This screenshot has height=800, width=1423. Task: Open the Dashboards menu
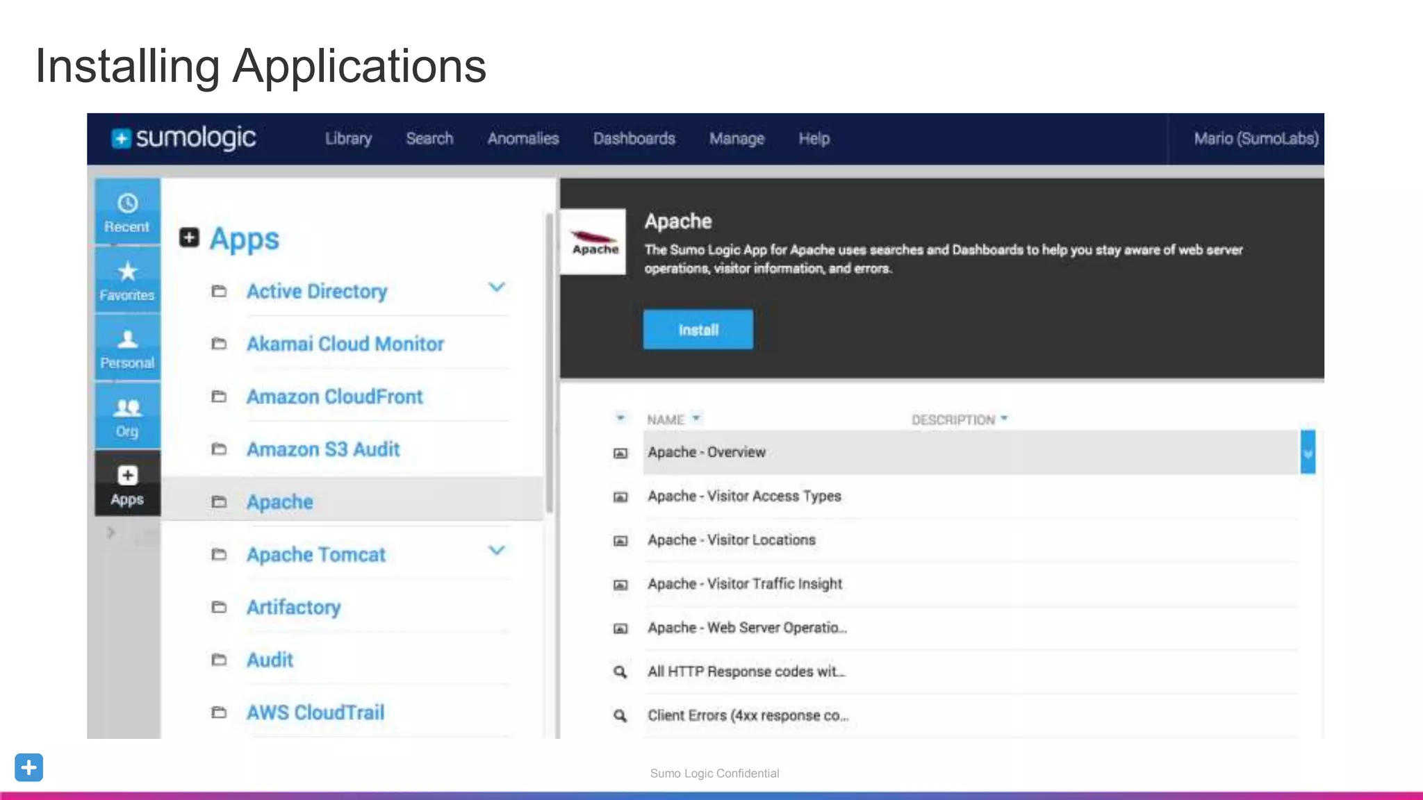(634, 138)
